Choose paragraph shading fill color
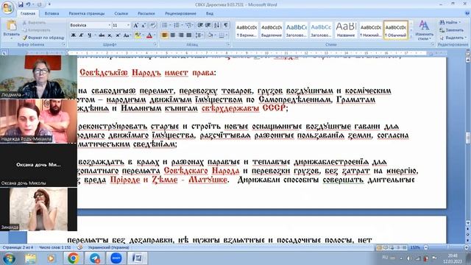471x265 pixels. tap(210, 35)
